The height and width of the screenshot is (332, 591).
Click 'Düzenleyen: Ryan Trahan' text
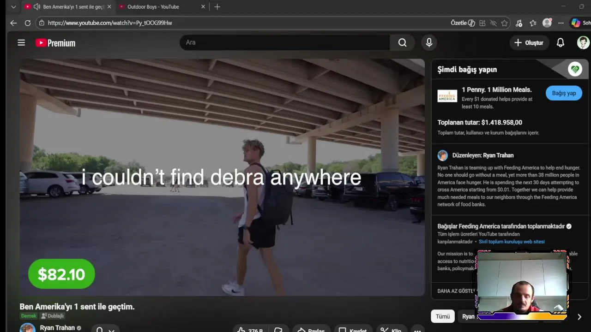[x=483, y=155]
